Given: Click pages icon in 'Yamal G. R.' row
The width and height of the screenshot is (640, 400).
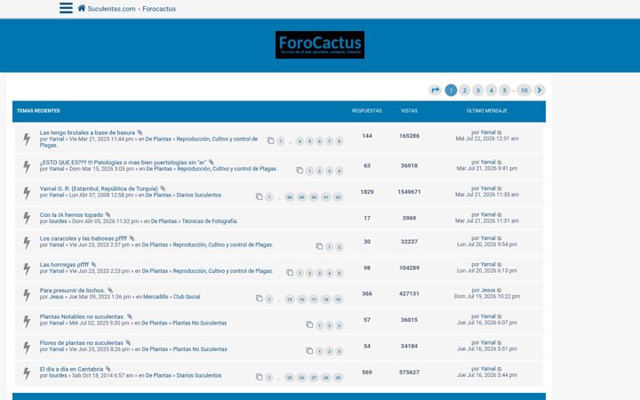Looking at the screenshot, I should point(260,196).
